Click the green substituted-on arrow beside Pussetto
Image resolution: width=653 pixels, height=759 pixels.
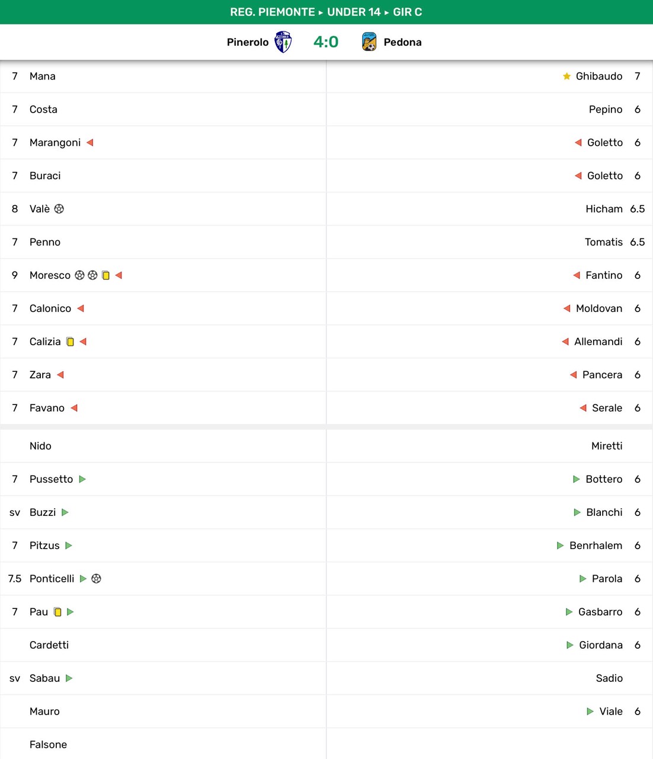coord(82,479)
